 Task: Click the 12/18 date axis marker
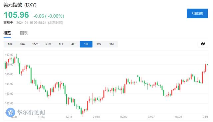(x=69, y=117)
